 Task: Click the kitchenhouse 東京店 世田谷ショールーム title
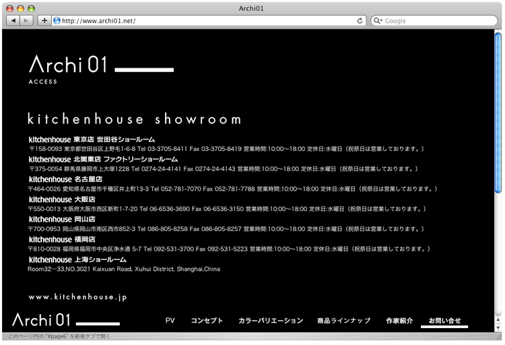pyautogui.click(x=92, y=139)
